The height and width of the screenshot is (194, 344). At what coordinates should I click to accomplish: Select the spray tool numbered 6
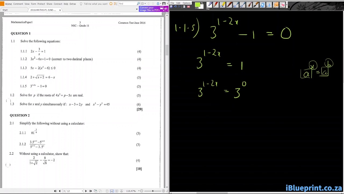(242, 5)
